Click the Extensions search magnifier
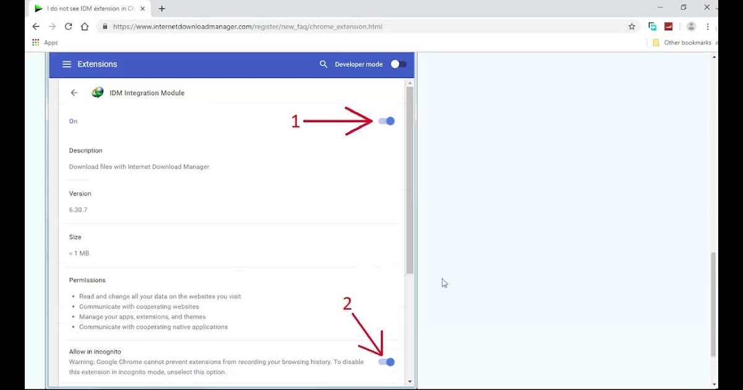 (x=323, y=64)
